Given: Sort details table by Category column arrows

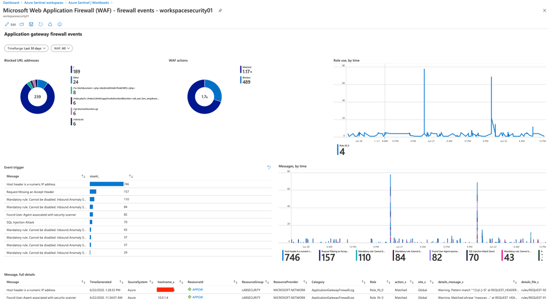Looking at the screenshot, I should [x=363, y=282].
